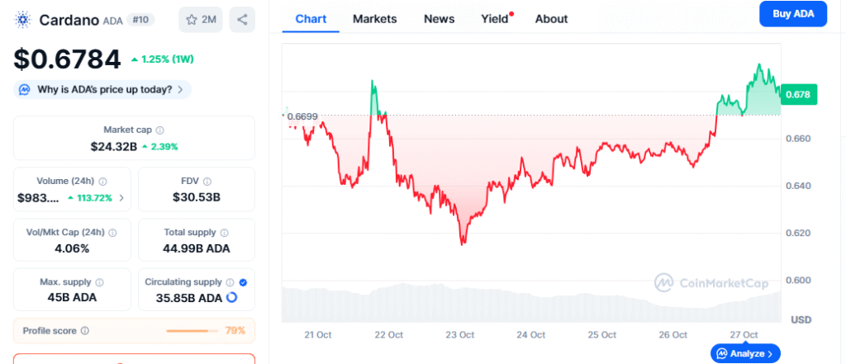Screen dimensions: 846x364
Task: Click the circulating supply progress ring icon
Action: [232, 297]
